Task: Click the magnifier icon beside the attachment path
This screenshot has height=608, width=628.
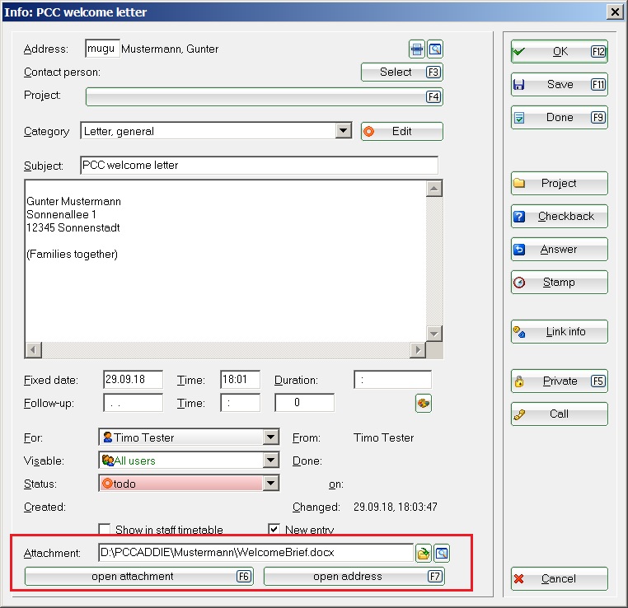Action: pyautogui.click(x=442, y=553)
